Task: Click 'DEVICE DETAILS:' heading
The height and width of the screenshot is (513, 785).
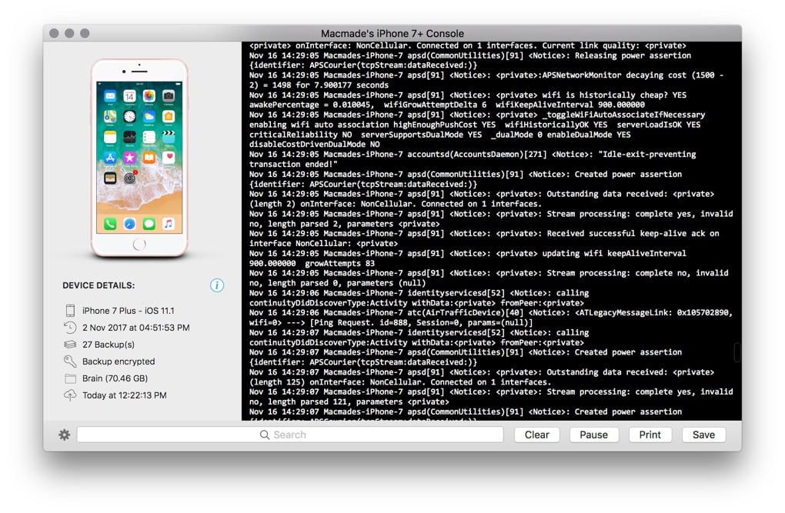Action: (x=99, y=285)
